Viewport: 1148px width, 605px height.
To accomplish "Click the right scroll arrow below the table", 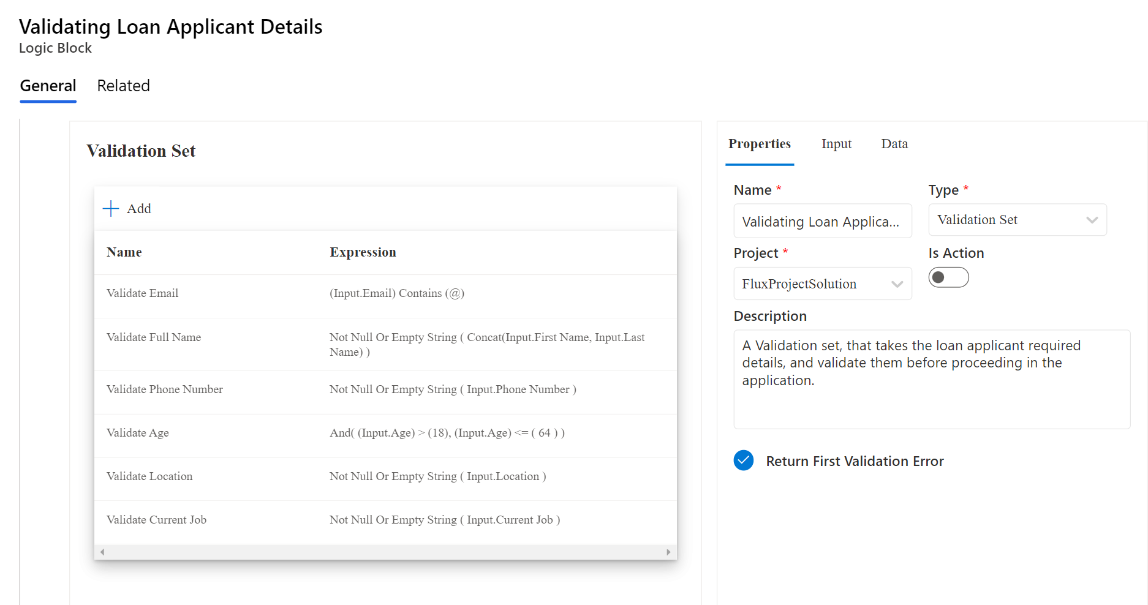I will tap(669, 552).
